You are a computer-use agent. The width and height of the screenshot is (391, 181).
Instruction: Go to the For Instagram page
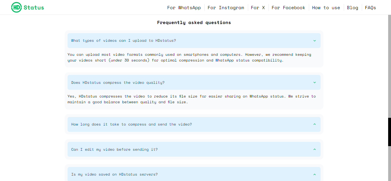pyautogui.click(x=226, y=8)
